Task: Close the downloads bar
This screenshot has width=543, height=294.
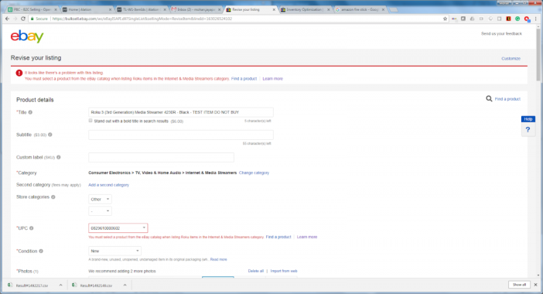Action: pos(535,285)
